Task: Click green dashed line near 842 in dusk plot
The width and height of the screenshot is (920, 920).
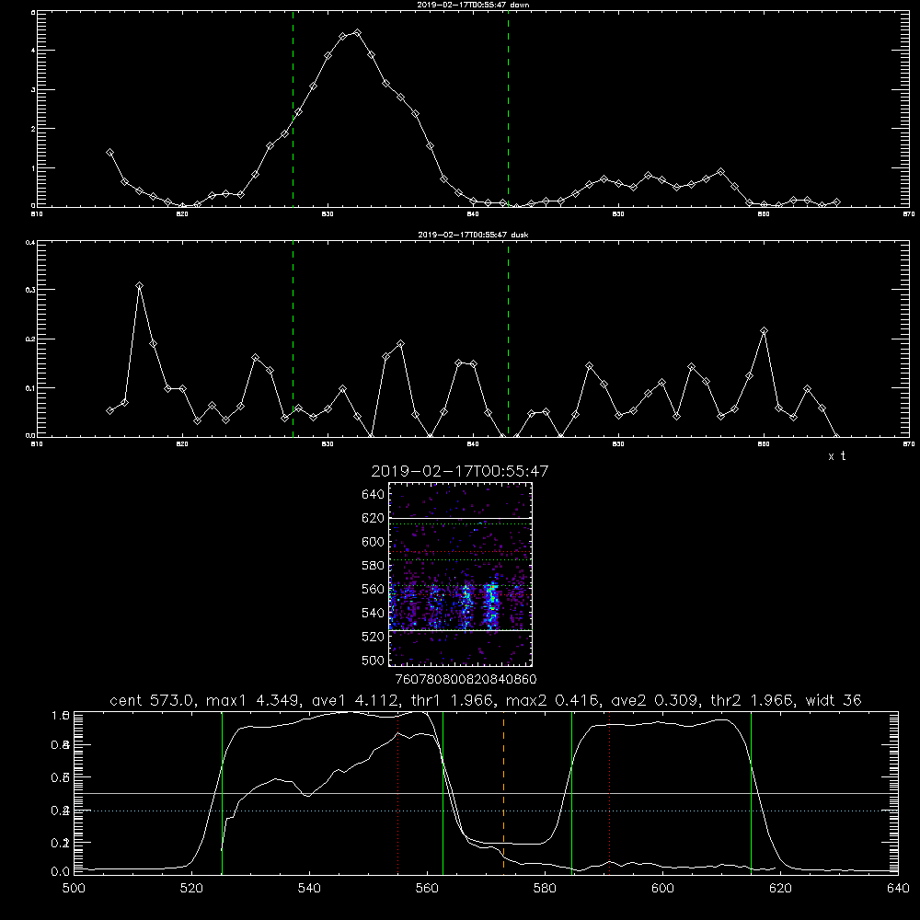Action: click(508, 339)
